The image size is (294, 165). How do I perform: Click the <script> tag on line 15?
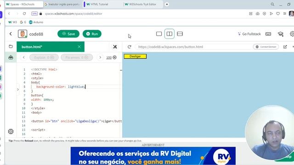pos(38,130)
